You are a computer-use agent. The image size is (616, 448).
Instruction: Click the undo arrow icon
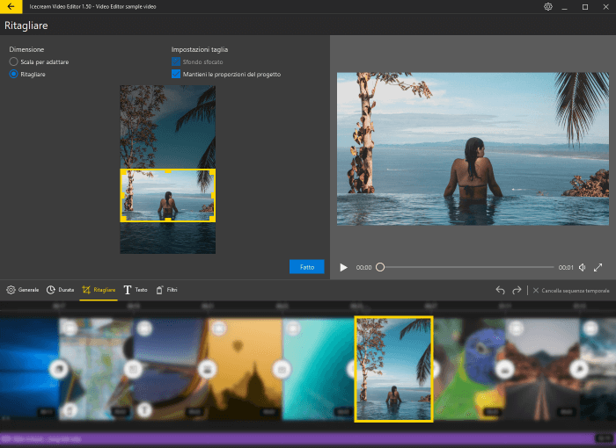[500, 290]
